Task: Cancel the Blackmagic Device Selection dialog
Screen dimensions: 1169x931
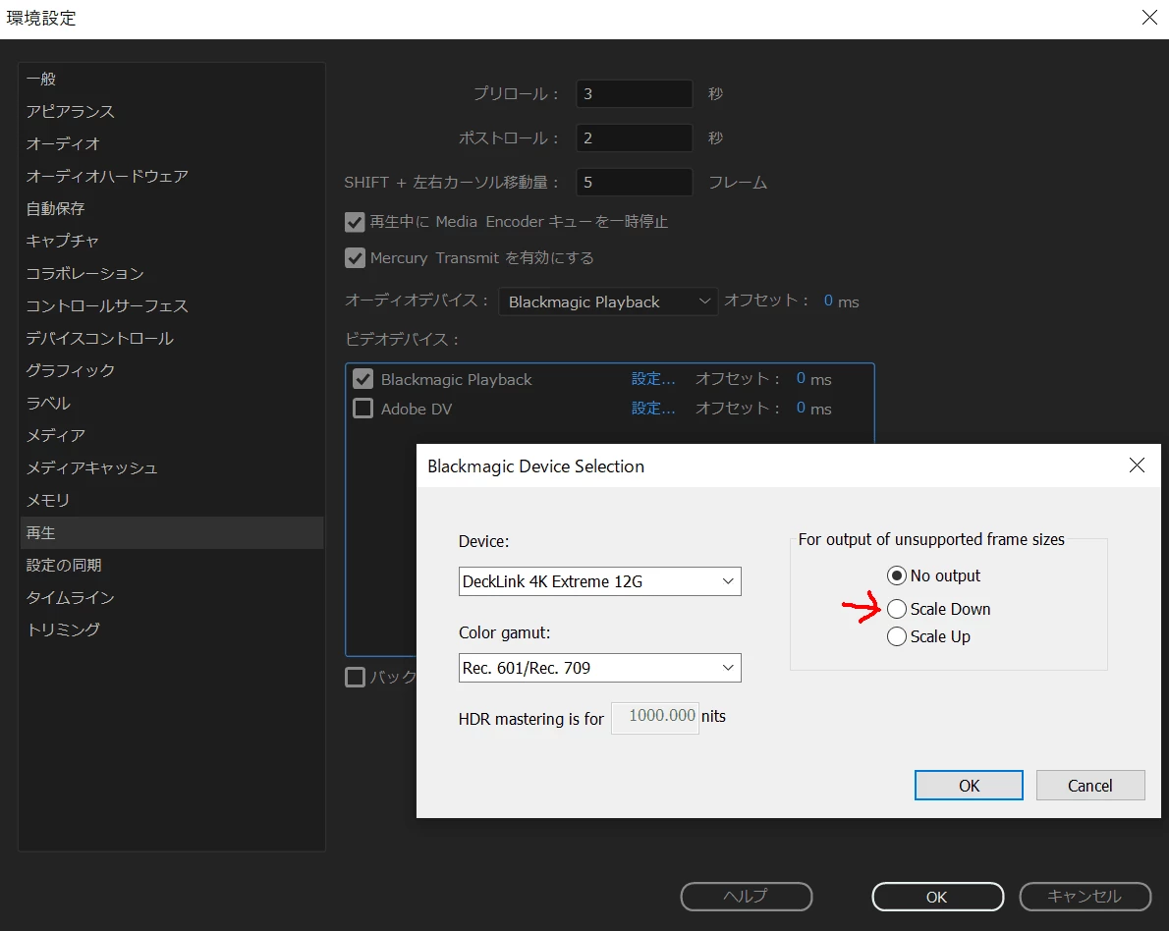Action: [x=1090, y=786]
